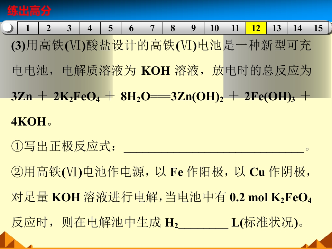Switch to question 5
The width and height of the screenshot is (332, 249).
pyautogui.click(x=111, y=28)
